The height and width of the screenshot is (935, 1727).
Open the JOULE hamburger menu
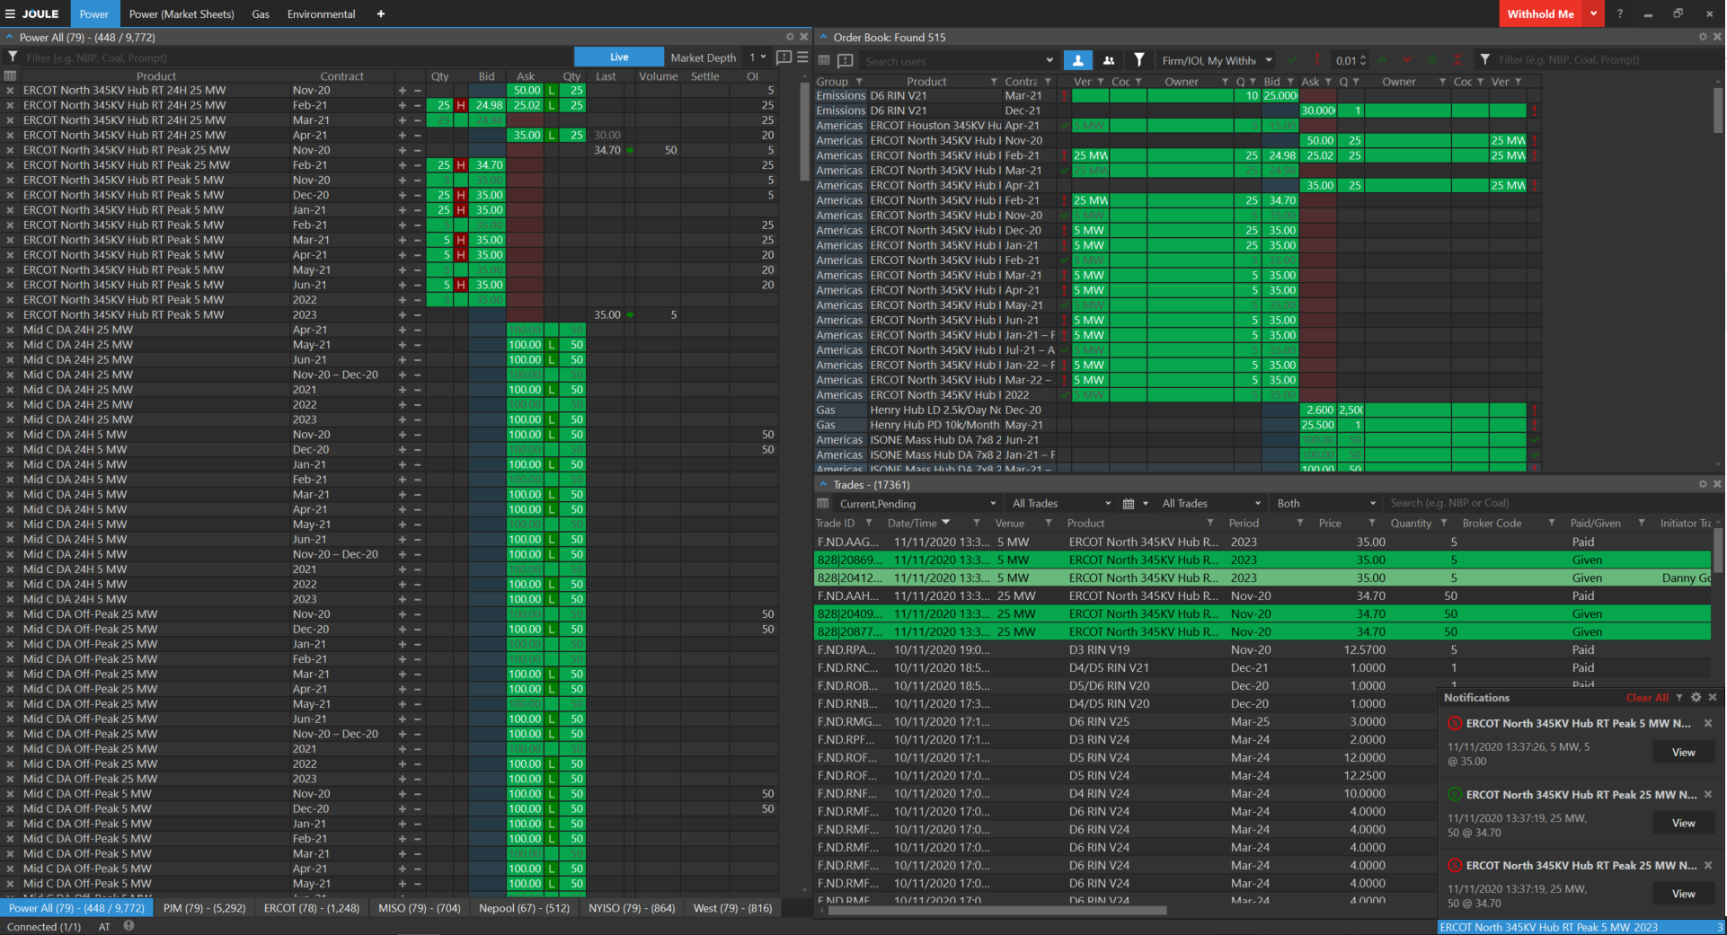pos(10,13)
